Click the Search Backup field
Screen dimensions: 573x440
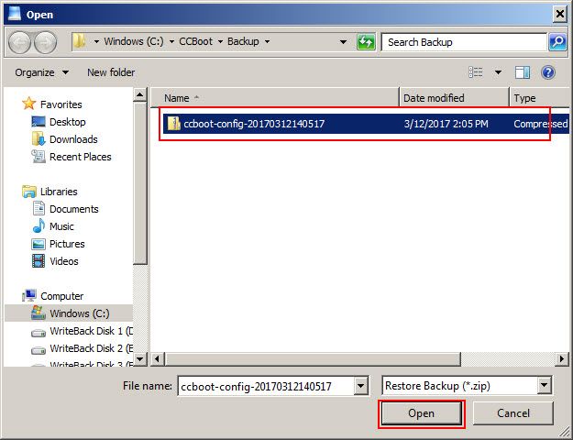tap(464, 42)
